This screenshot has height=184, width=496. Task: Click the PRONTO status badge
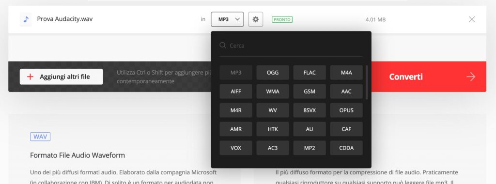[282, 19]
